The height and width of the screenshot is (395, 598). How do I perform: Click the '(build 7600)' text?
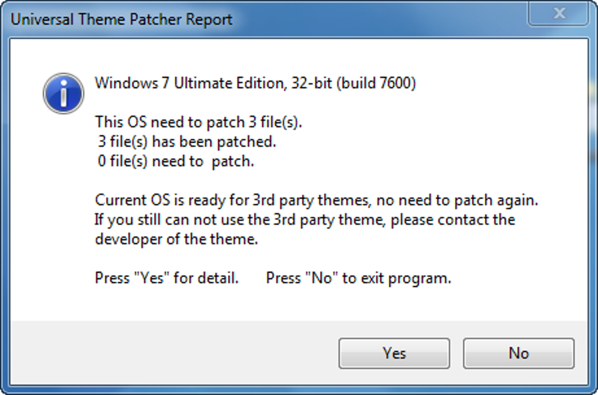(x=376, y=83)
